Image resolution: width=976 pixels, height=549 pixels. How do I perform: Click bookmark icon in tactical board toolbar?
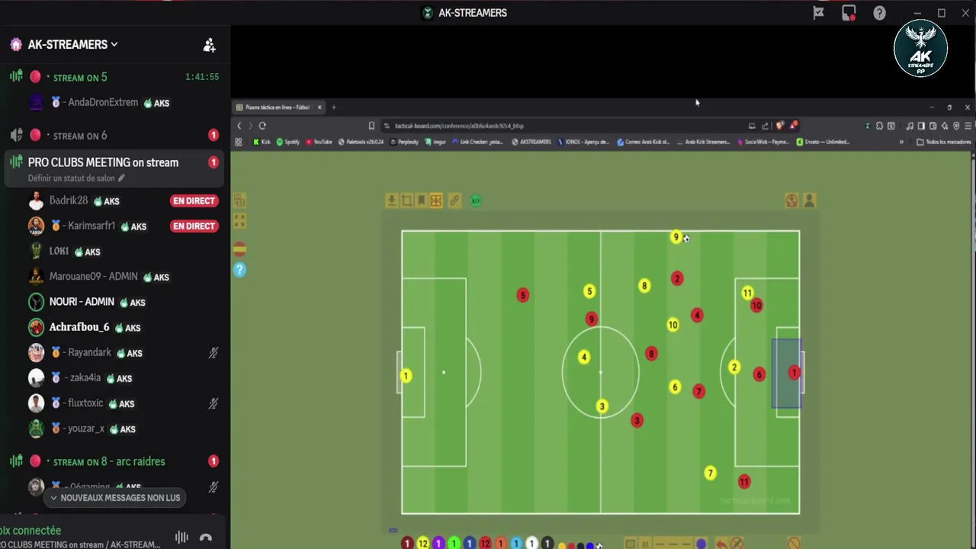coord(421,201)
